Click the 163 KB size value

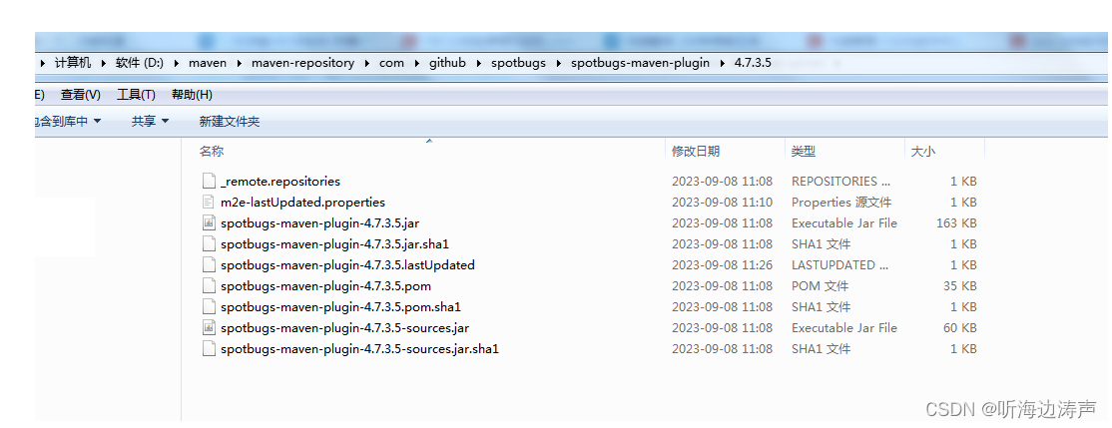[956, 223]
